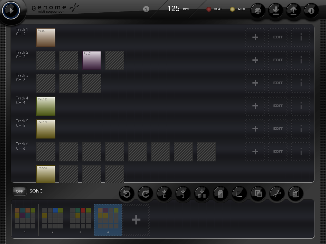This screenshot has width=326, height=244.
Task: Delete selection with the trash icon
Action: 220,193
